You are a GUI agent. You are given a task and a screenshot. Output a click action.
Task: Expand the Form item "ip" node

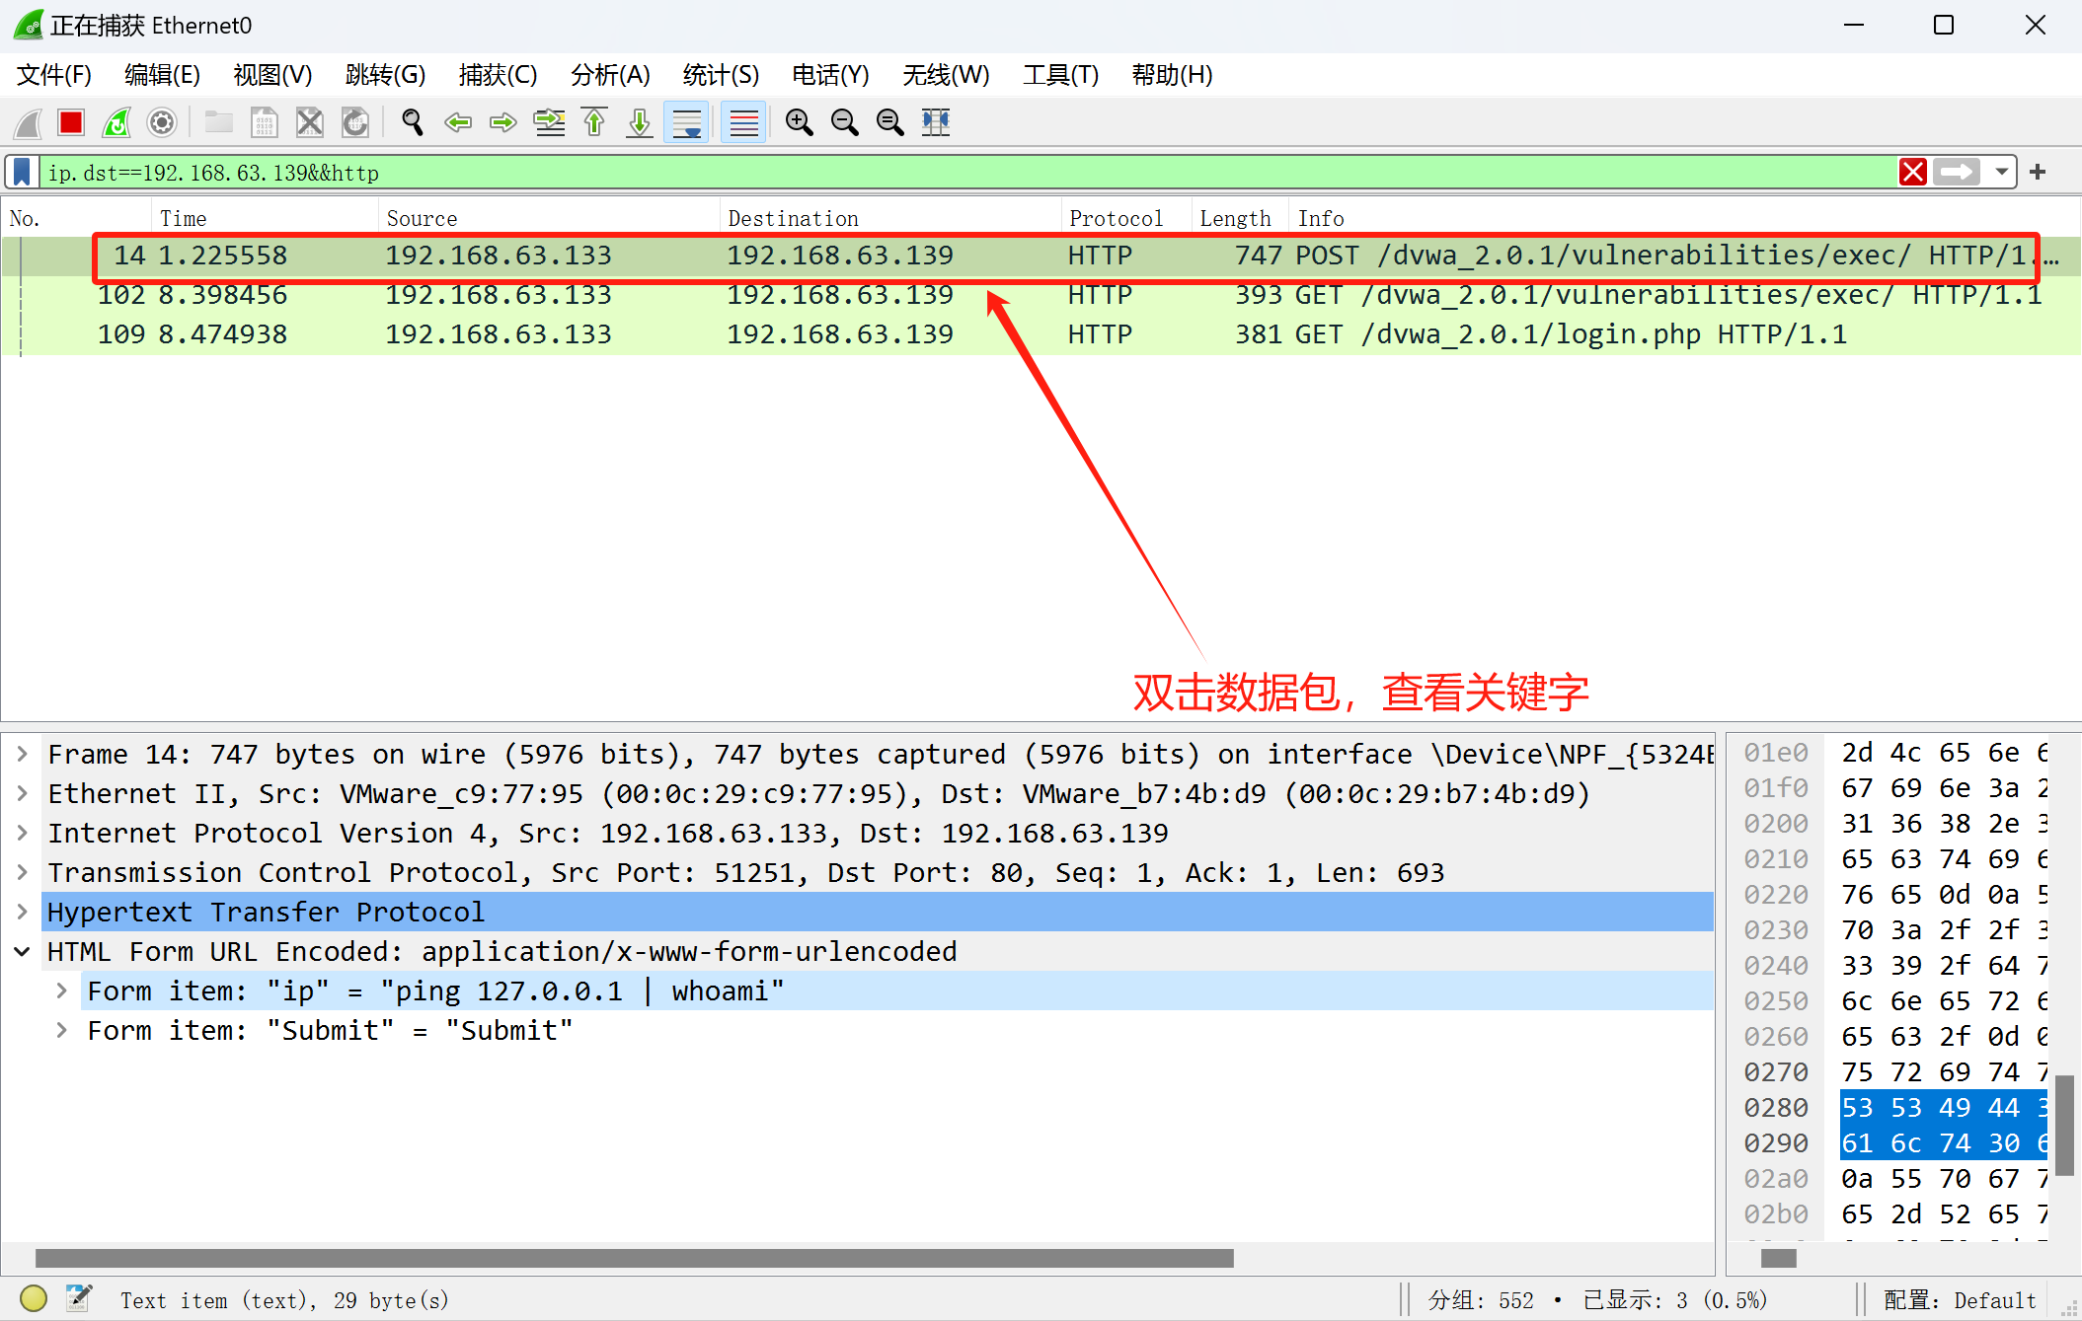62,991
